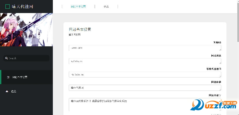Click into the 网站域名 text field

pos(145,61)
